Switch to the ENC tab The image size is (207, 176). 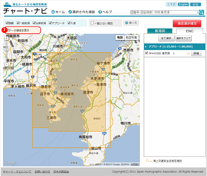pos(189,31)
